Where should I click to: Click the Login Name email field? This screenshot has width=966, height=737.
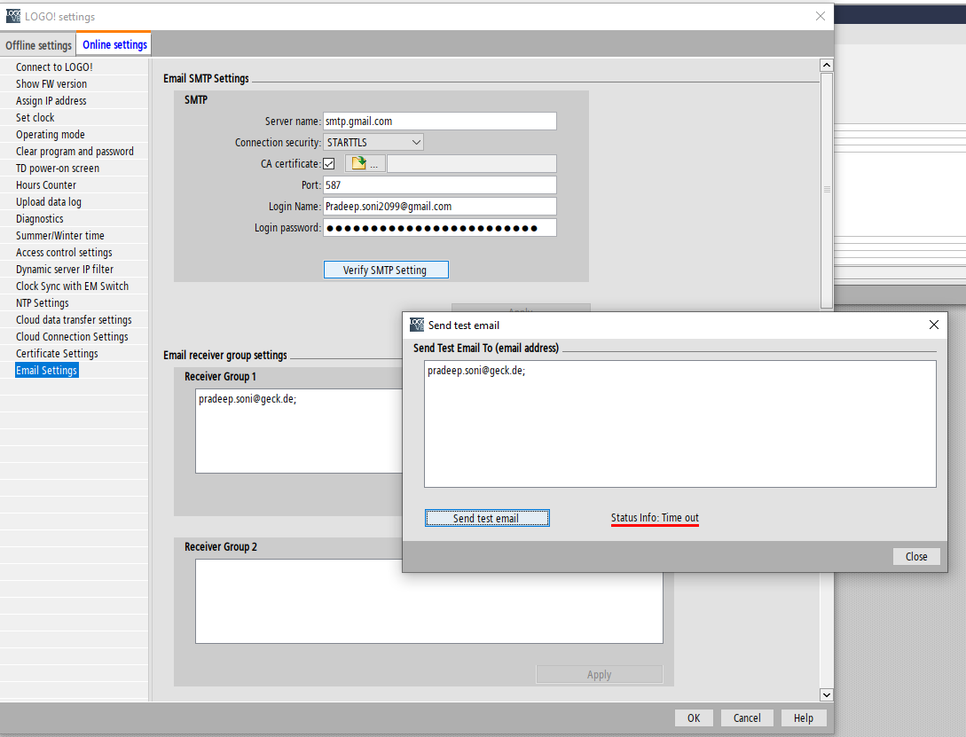coord(440,207)
